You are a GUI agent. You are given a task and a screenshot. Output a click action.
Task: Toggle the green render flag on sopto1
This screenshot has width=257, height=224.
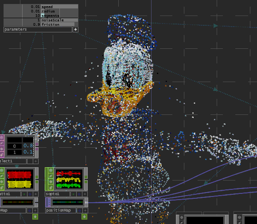click(74, 194)
